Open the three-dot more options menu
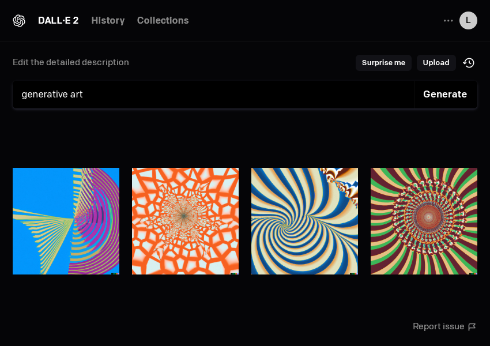 [x=448, y=21]
